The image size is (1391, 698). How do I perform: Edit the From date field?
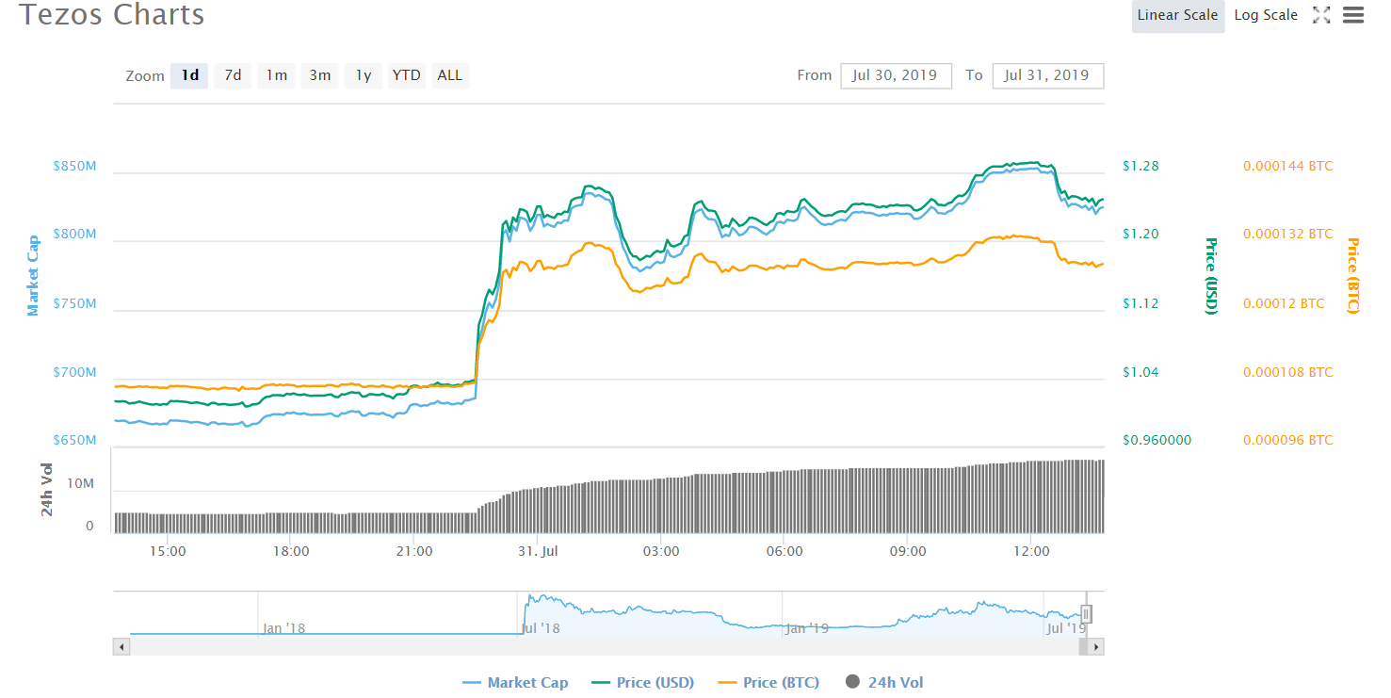896,75
